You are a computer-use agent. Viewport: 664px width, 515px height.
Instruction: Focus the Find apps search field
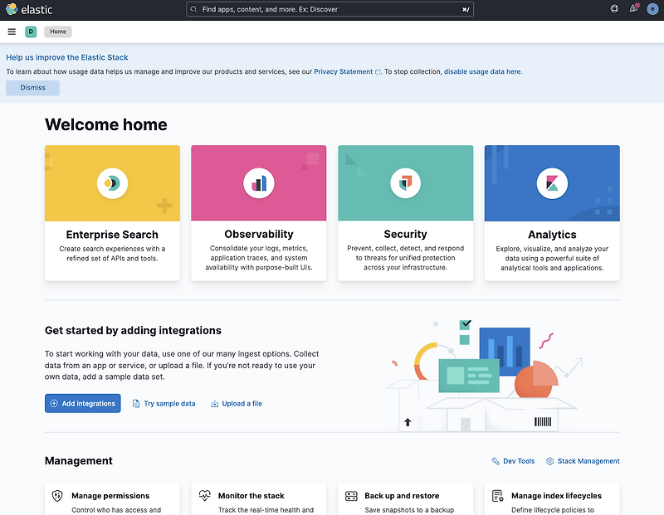tap(330, 9)
